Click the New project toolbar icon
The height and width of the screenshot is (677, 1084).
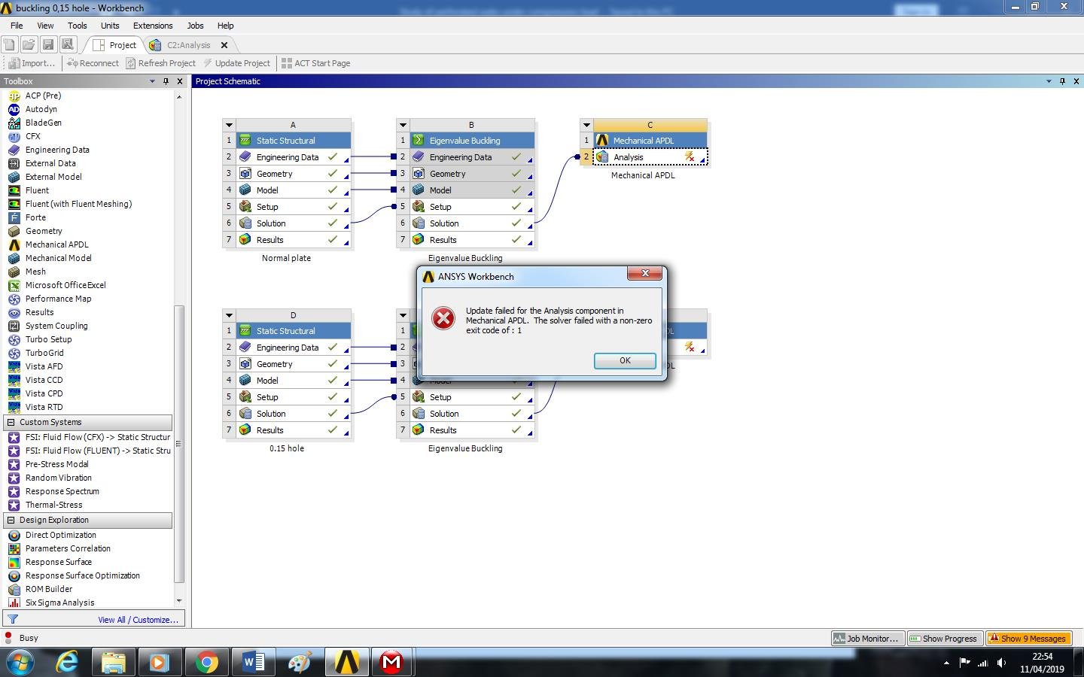[x=10, y=45]
